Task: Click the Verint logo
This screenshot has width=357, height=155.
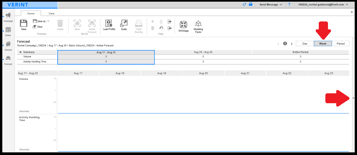Action: pyautogui.click(x=18, y=5)
